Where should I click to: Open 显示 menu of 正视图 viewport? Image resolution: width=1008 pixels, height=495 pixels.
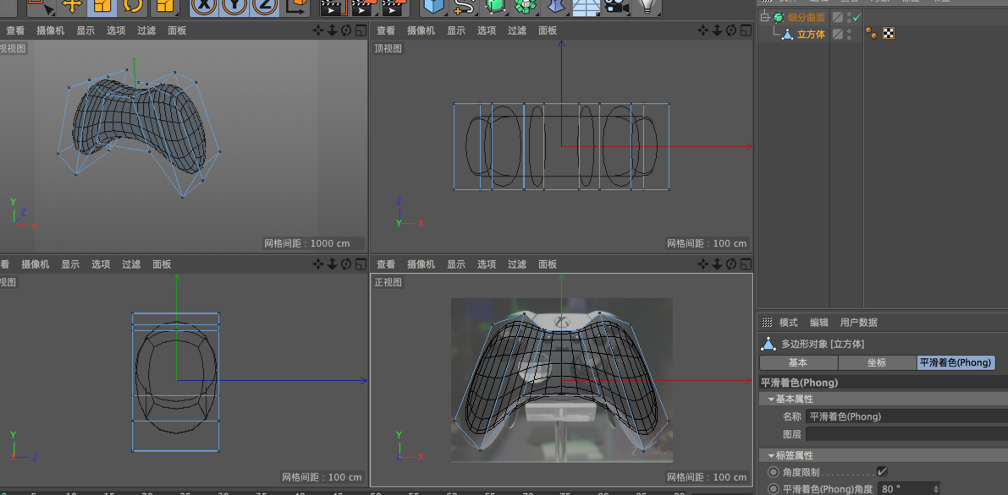tap(456, 264)
